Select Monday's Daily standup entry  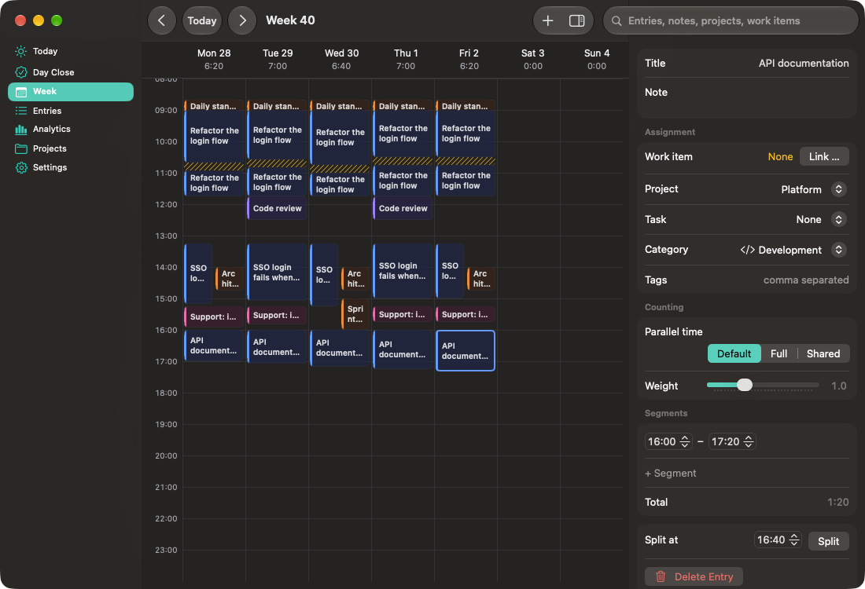click(x=214, y=106)
